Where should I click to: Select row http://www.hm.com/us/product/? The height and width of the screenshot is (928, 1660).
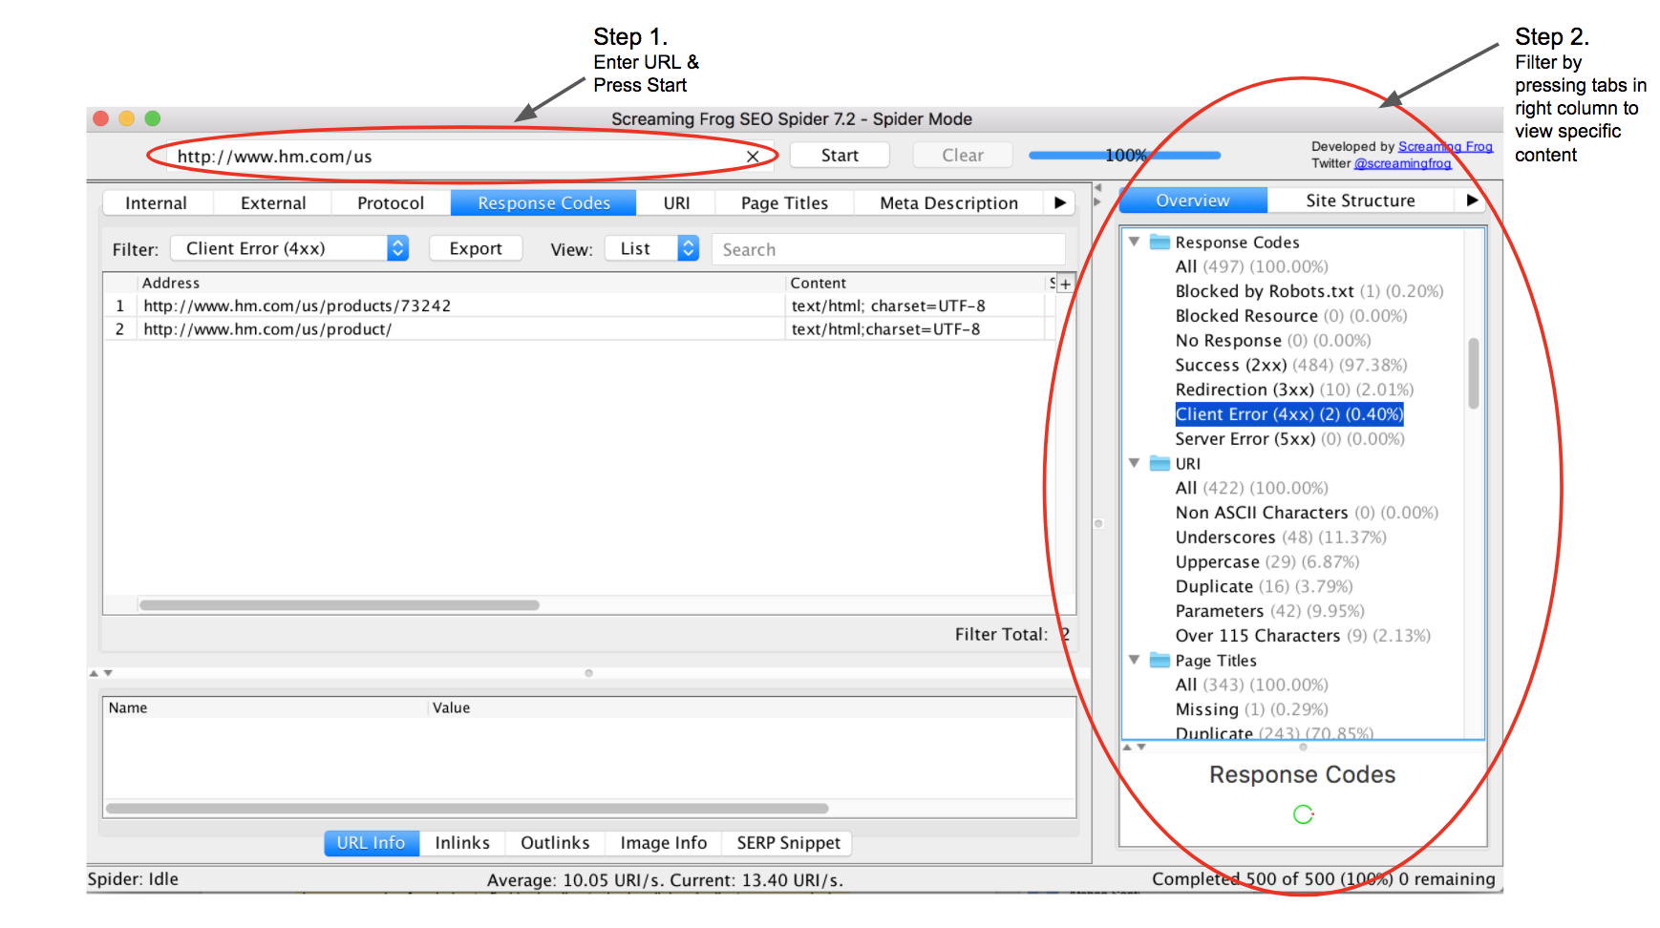click(x=579, y=328)
